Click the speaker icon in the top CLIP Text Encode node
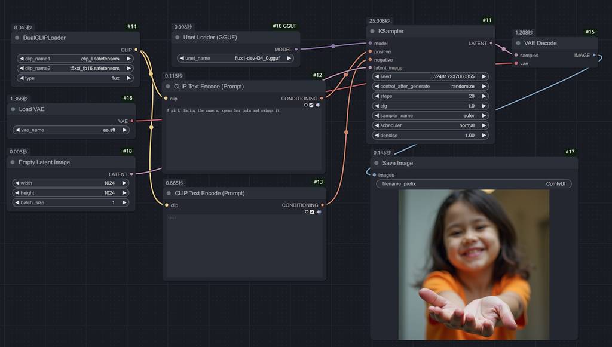 click(x=318, y=105)
